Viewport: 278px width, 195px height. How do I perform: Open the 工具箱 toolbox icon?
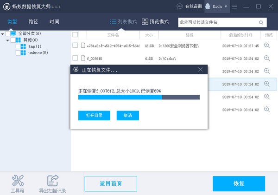[18, 181]
